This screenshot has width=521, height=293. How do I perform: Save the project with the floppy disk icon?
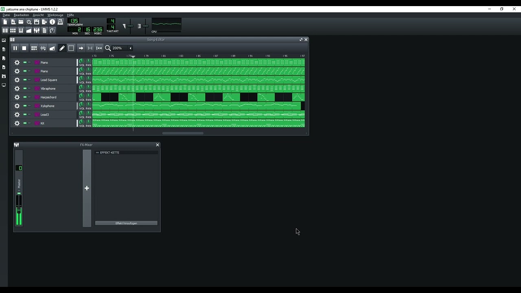click(37, 22)
